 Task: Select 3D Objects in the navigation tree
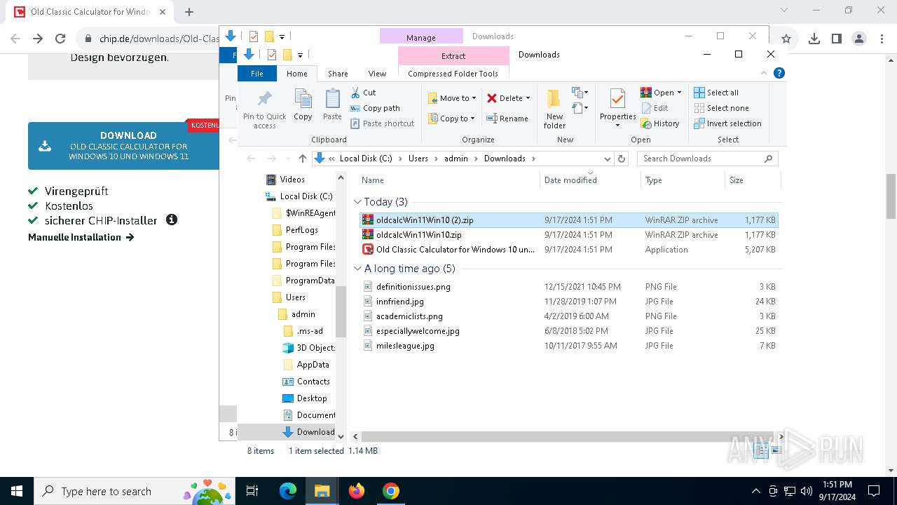(x=309, y=348)
